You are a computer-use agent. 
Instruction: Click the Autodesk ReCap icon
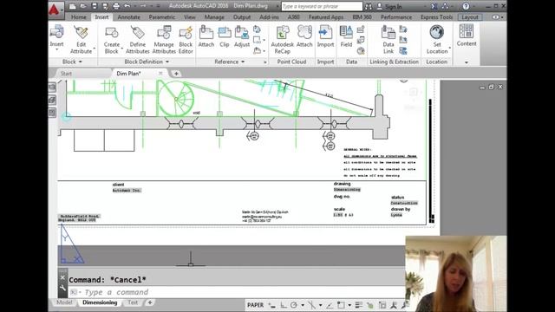click(x=282, y=32)
